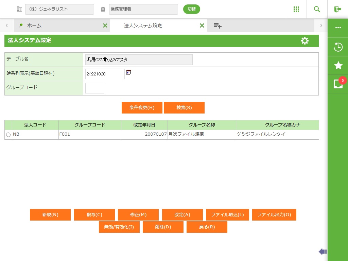Switch to the ホーム tab
The image size is (348, 261).
point(34,25)
